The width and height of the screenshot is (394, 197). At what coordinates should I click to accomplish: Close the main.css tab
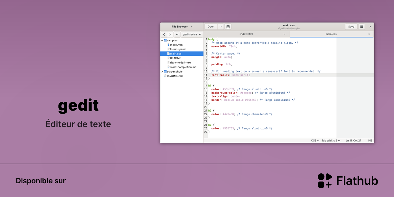pos(369,34)
